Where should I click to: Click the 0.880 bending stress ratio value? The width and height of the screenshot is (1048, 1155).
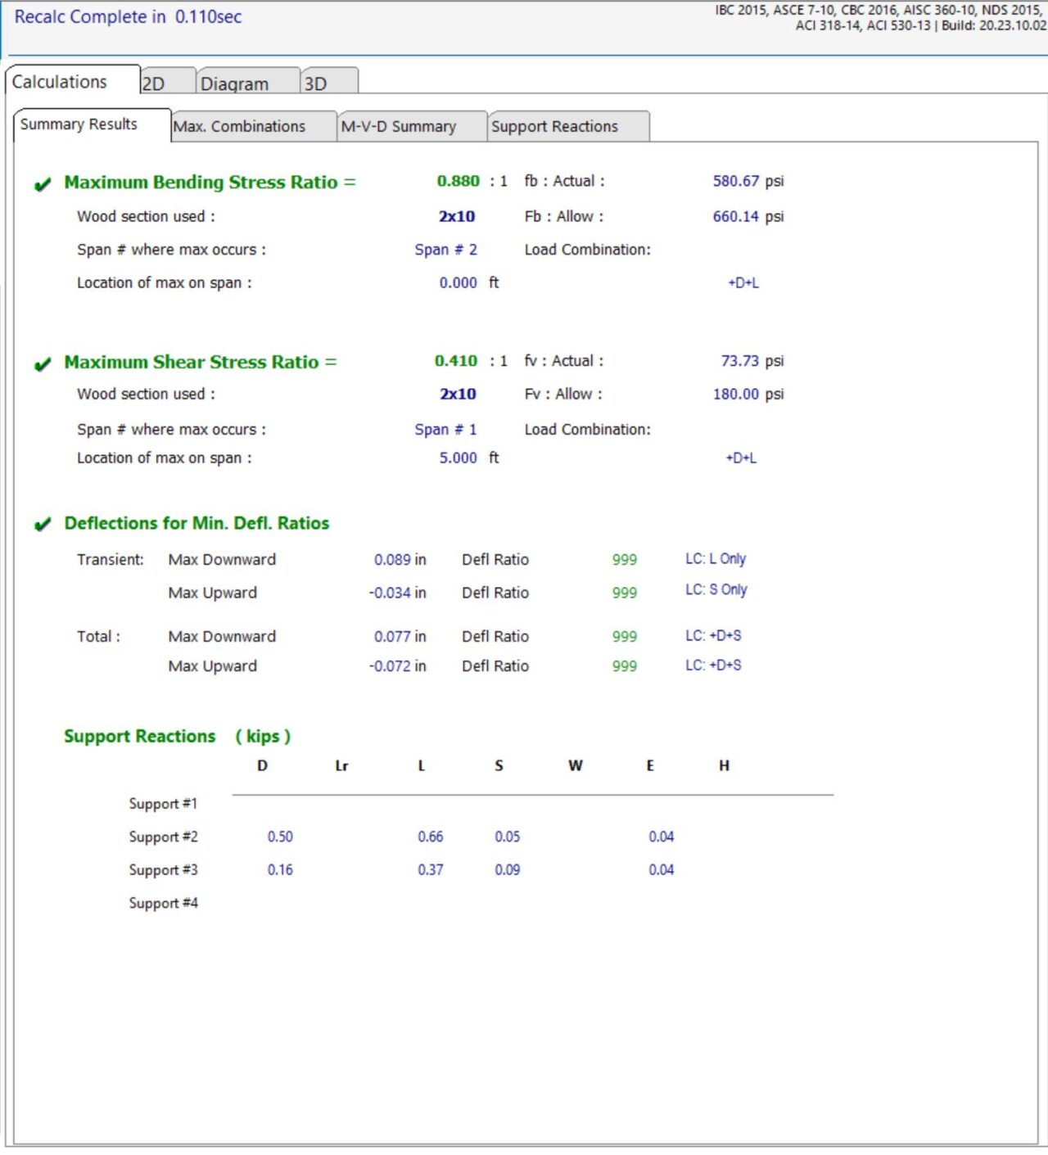coord(458,181)
